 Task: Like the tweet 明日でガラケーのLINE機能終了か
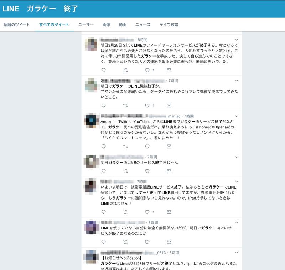pyautogui.click(x=147, y=105)
